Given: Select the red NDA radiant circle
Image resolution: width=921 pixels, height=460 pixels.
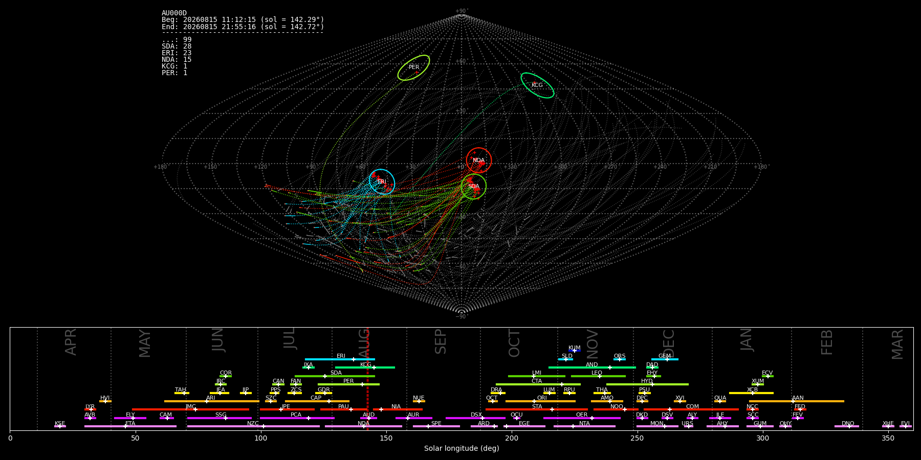Looking at the screenshot, I should click(479, 160).
